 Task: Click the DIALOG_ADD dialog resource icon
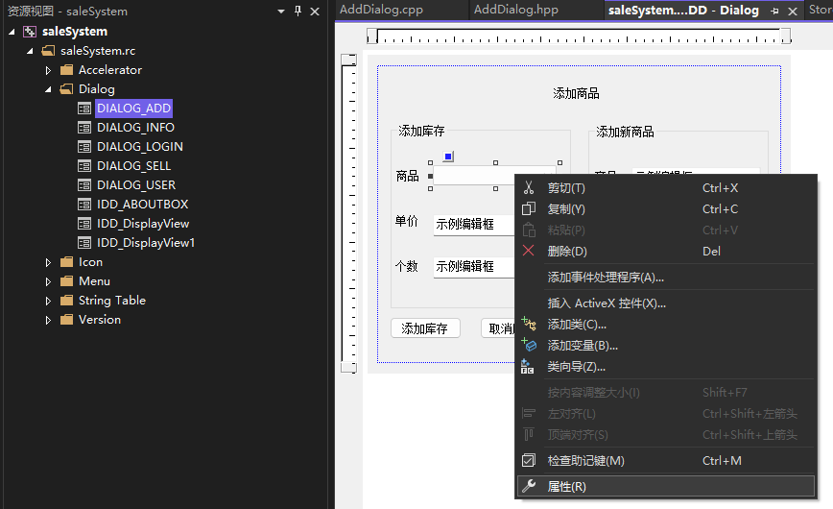(84, 109)
